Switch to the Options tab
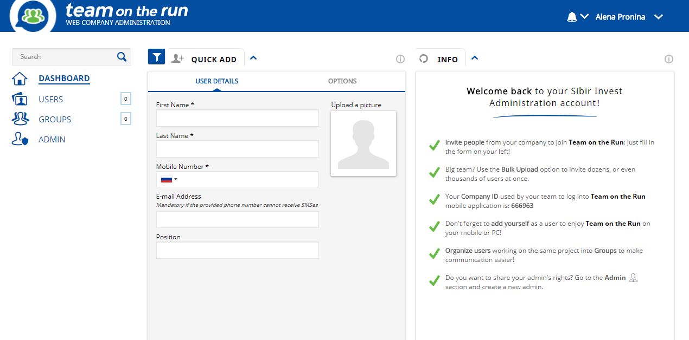Screen dimensions: 689x340 (x=342, y=81)
